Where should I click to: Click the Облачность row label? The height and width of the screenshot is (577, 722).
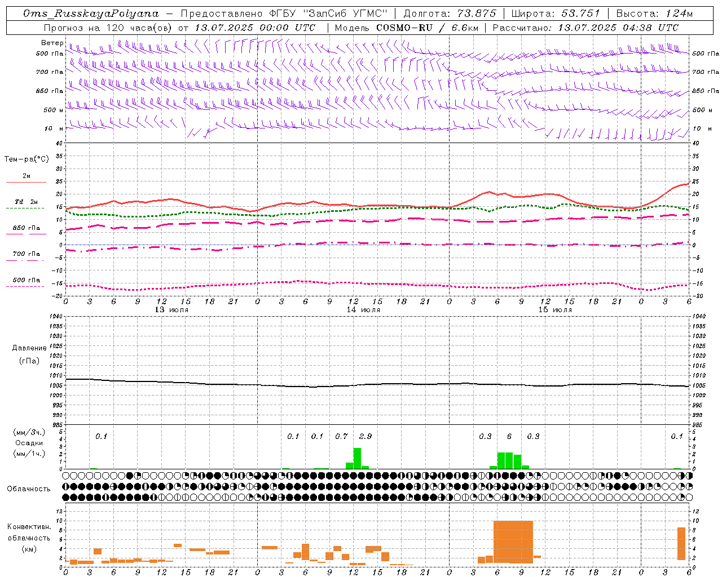coord(29,489)
